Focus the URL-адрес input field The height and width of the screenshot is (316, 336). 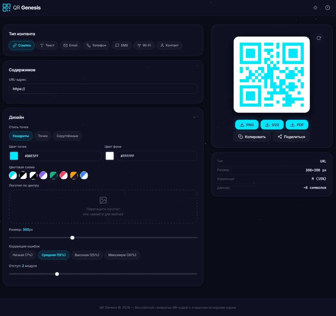(103, 89)
